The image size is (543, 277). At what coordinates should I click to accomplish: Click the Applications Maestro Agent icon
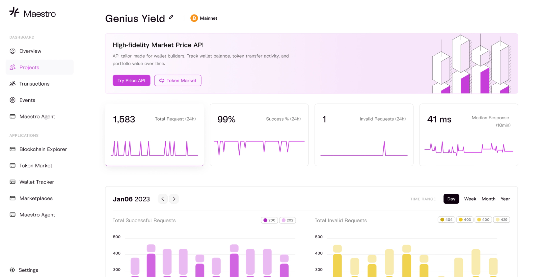12,215
